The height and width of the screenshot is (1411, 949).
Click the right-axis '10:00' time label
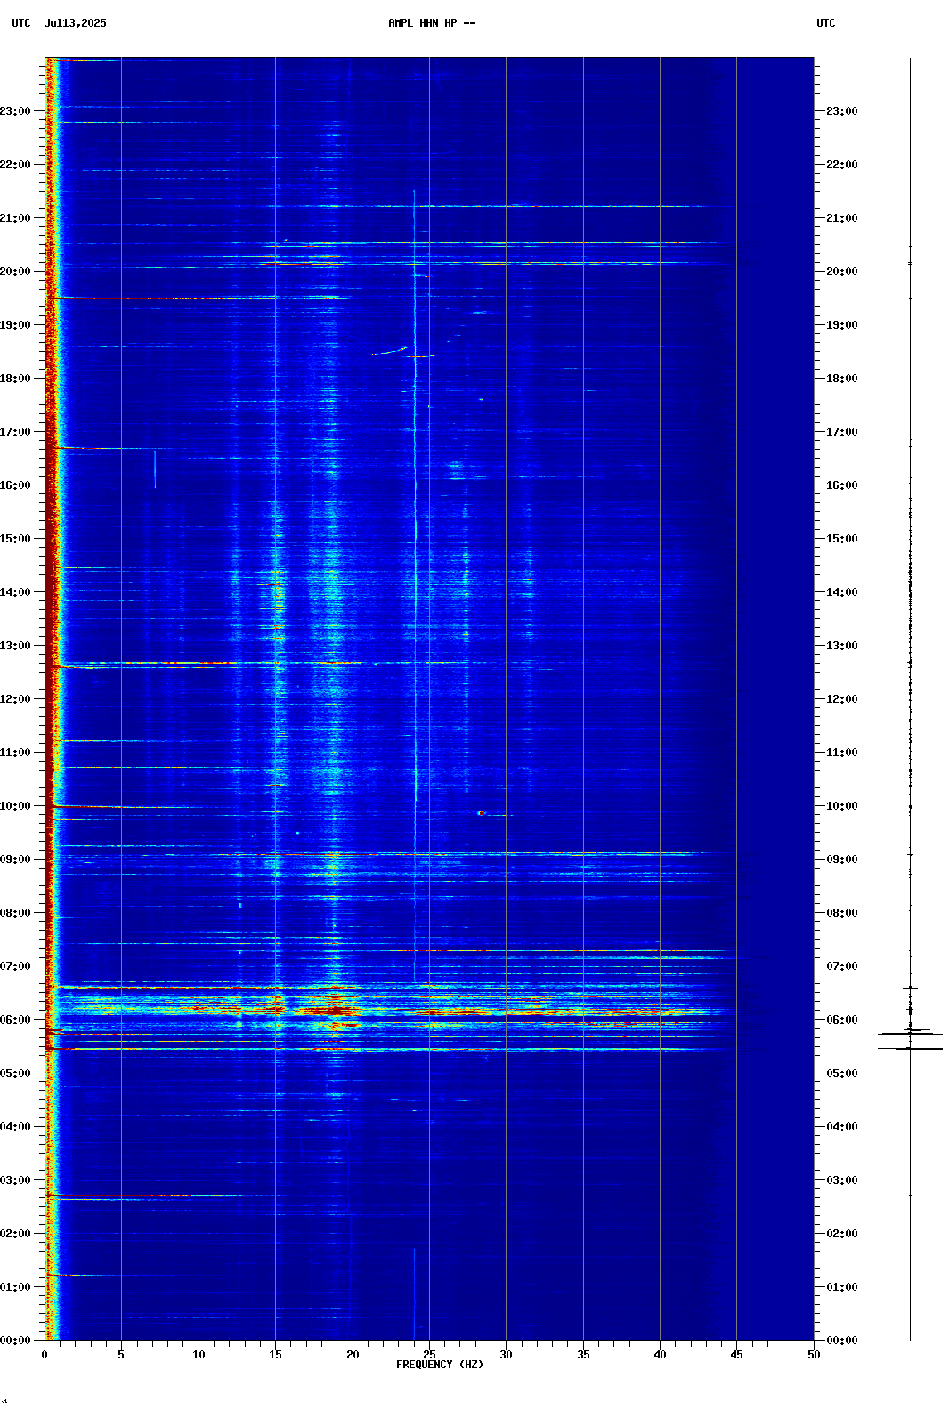click(842, 806)
